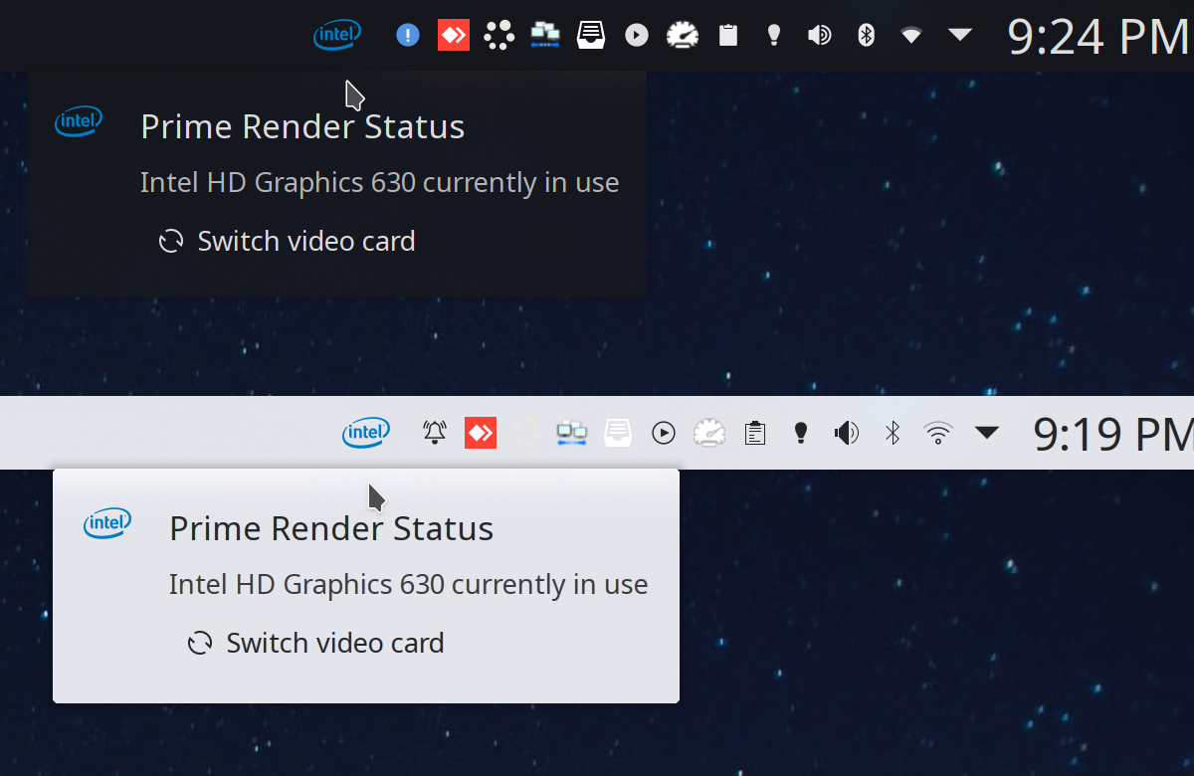Expand hidden tray icons arrow in light panel
Screen dimensions: 1194x776
[x=986, y=433]
